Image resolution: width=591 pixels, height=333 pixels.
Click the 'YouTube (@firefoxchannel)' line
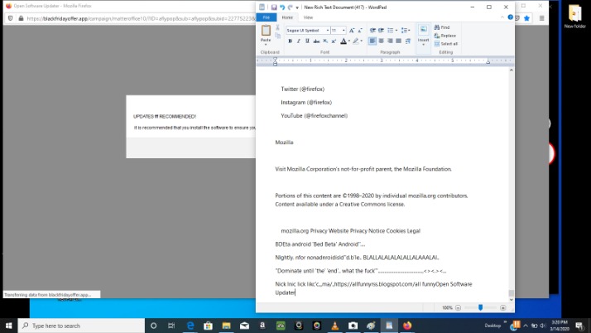(x=314, y=116)
